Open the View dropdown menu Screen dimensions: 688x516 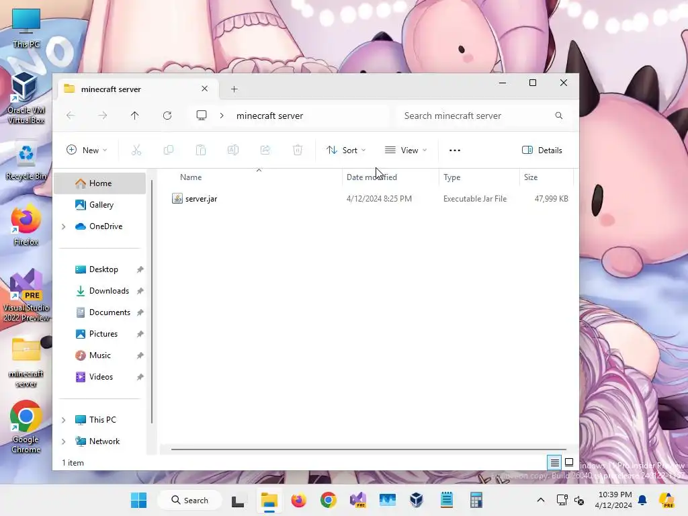pyautogui.click(x=406, y=150)
